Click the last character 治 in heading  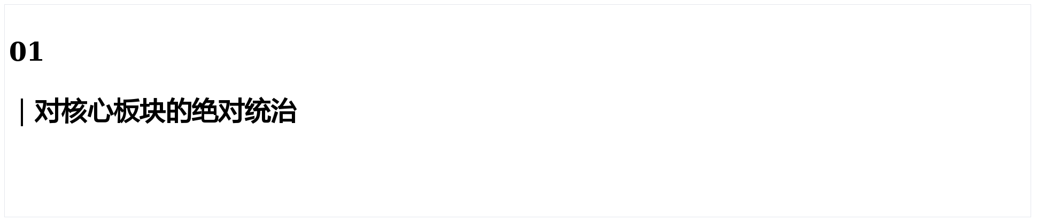[x=283, y=111]
